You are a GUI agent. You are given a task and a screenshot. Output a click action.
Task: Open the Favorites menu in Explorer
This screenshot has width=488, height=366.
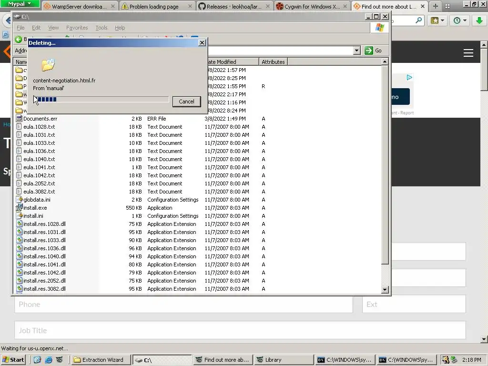(x=77, y=28)
